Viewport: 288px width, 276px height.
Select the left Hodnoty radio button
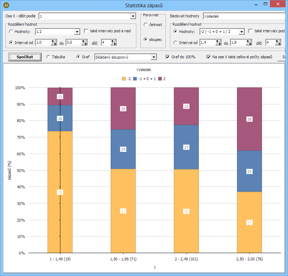[11, 32]
